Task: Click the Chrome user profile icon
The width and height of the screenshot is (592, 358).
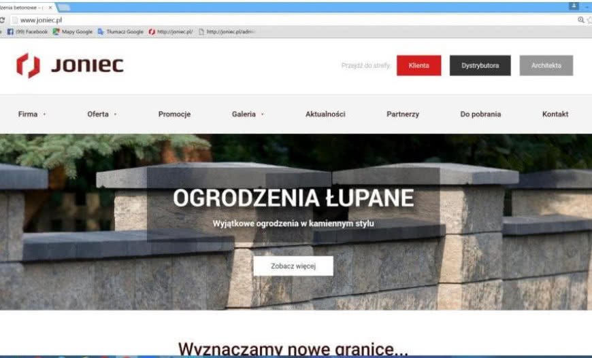Action: coord(573,6)
